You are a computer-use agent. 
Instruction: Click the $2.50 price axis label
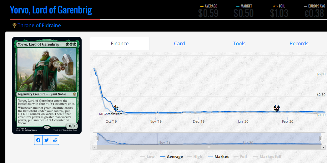point(321,95)
